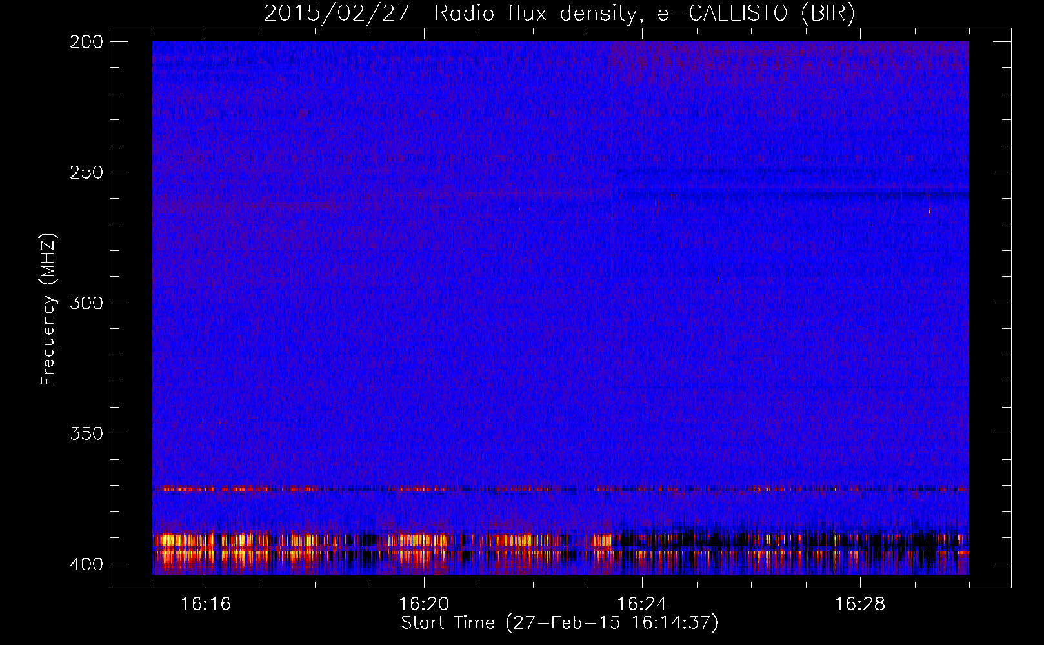Select the '250' frequency axis label
Viewport: 1044px width, 645px height.
86,172
